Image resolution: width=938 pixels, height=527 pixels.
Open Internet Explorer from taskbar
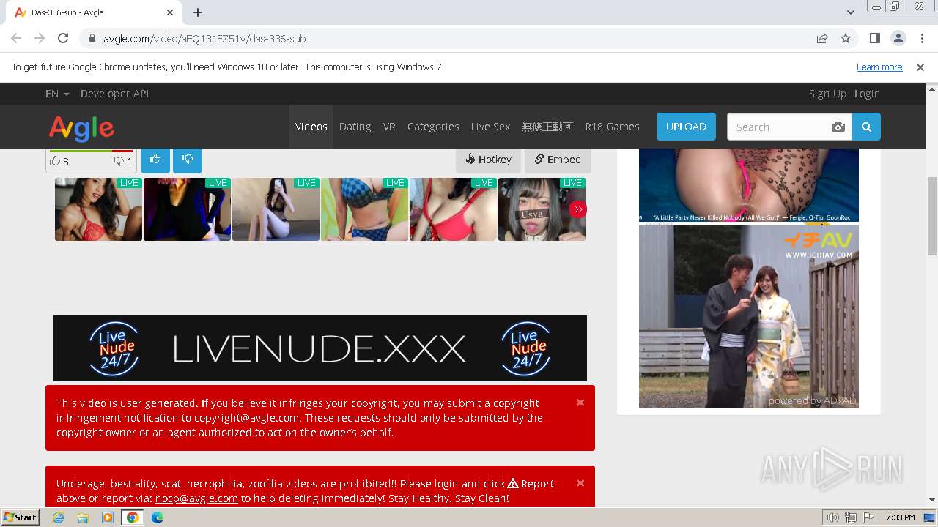58,517
